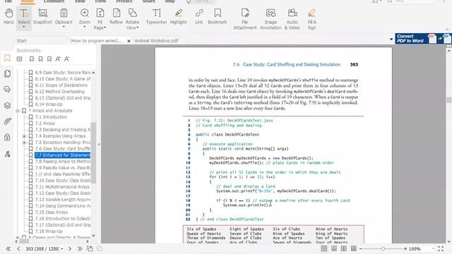Screen dimensions: 452x254
Task: Click Audio & Video tool
Action: tap(292, 19)
